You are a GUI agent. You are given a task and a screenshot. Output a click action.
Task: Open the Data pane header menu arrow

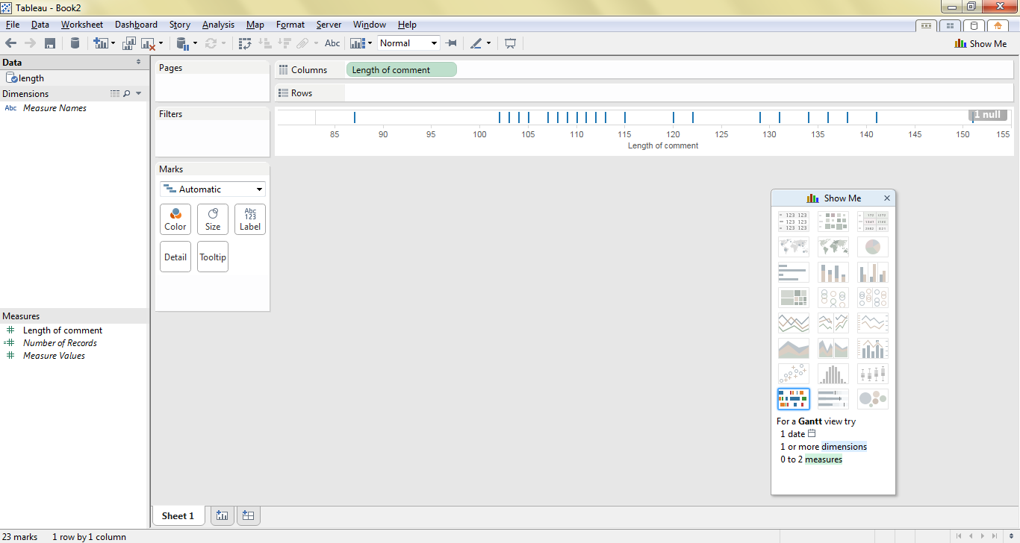[138, 63]
